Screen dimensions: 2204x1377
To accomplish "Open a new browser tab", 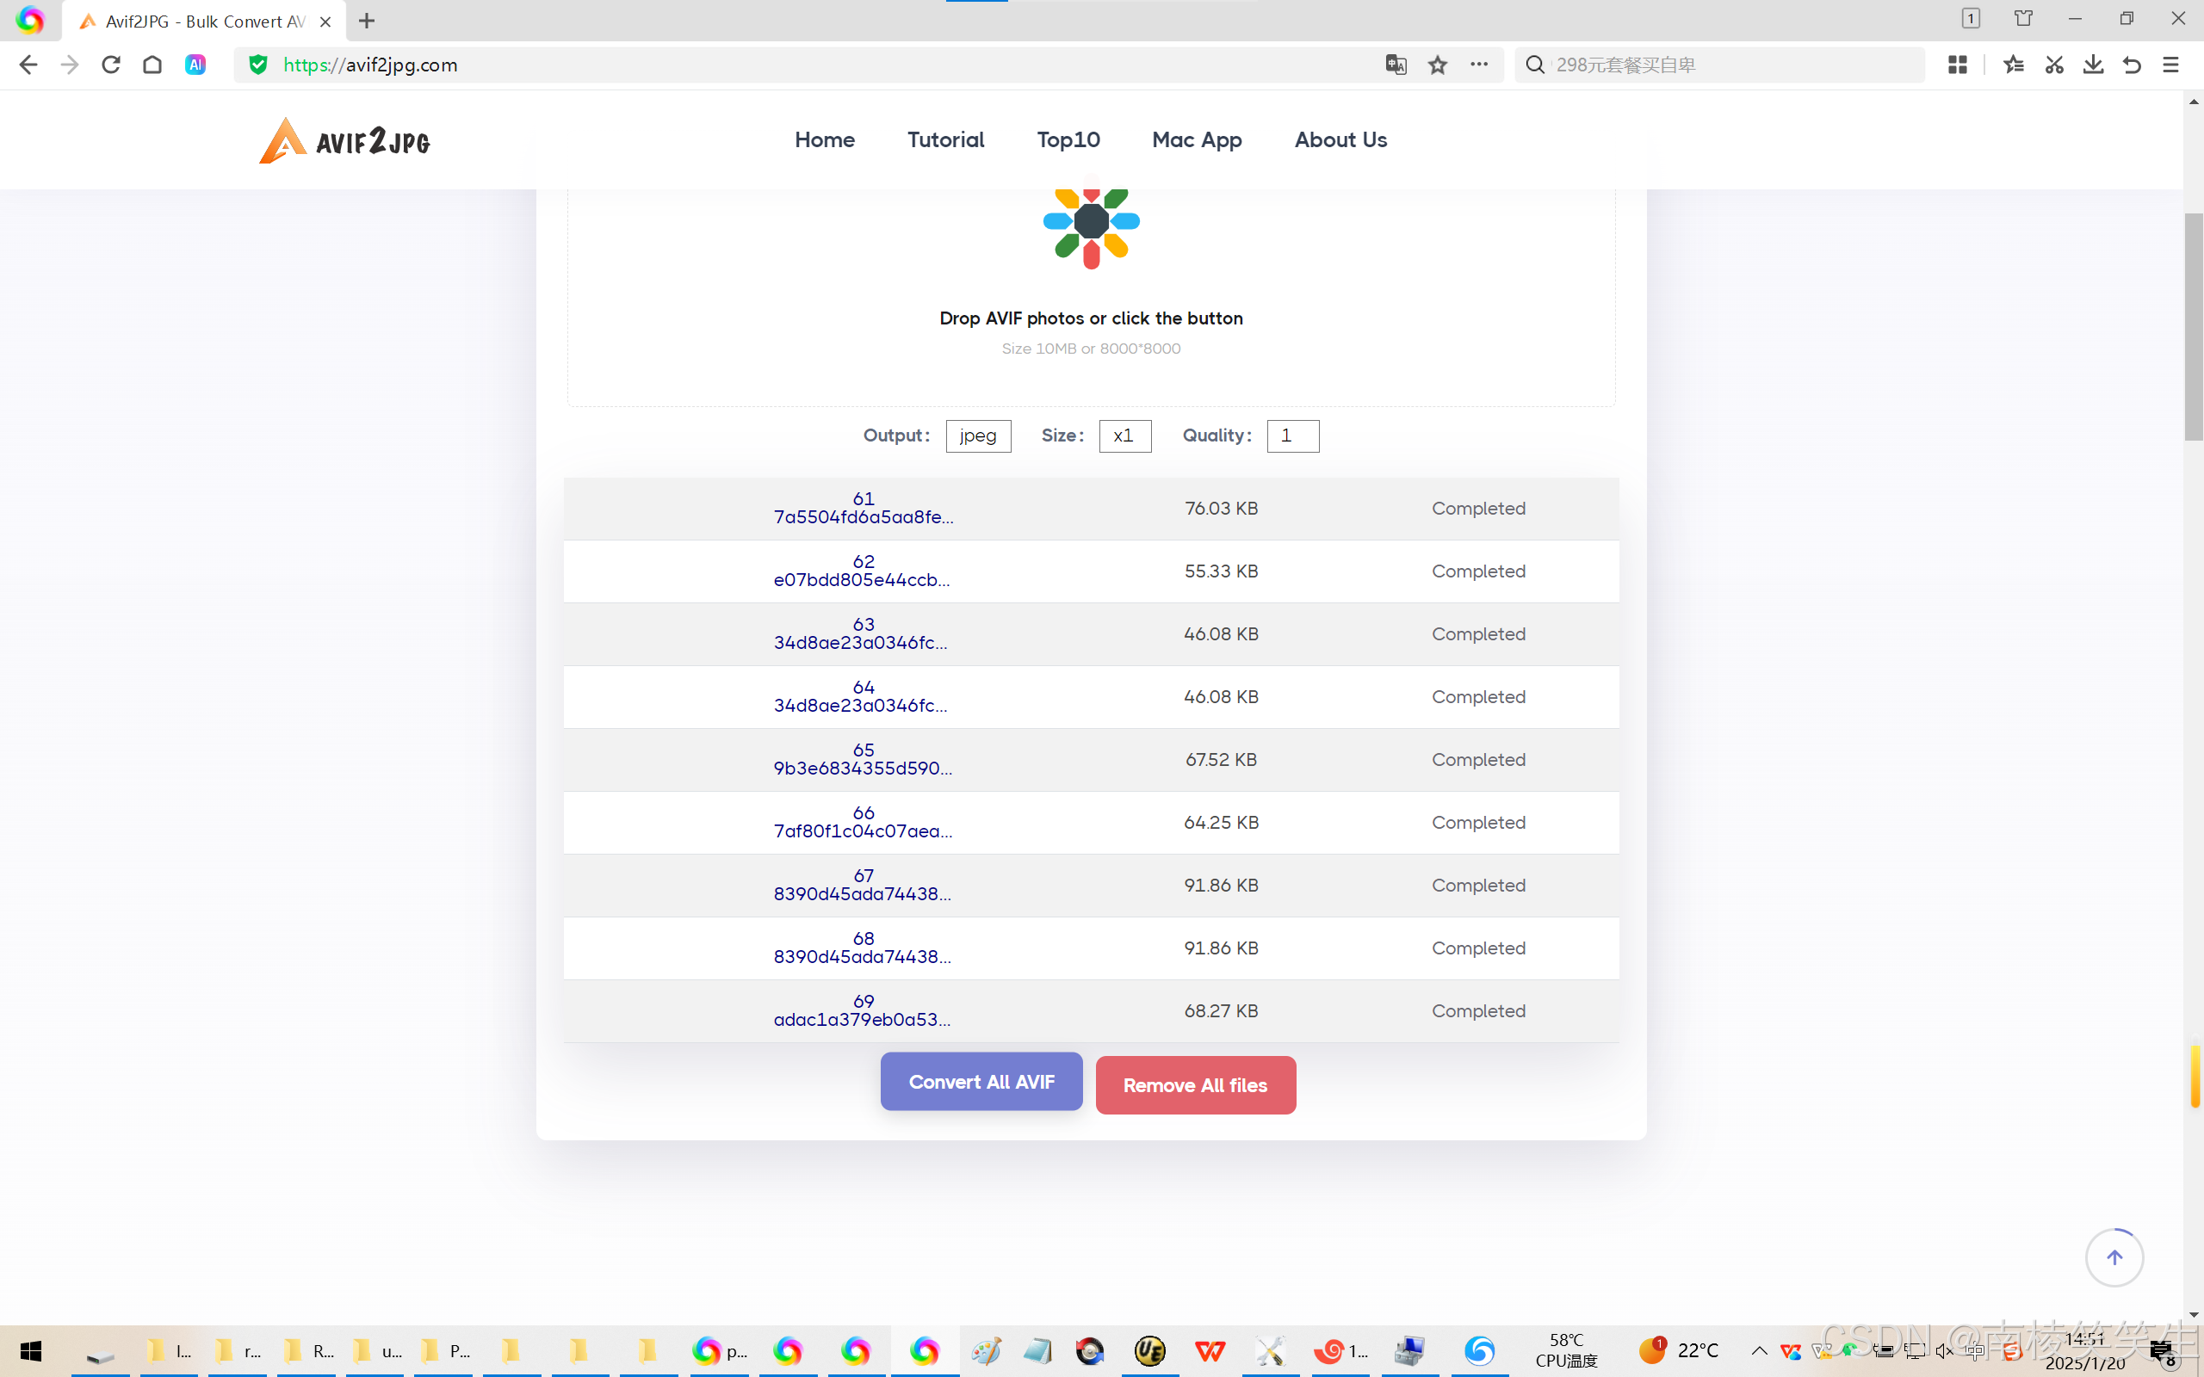I will pyautogui.click(x=367, y=21).
